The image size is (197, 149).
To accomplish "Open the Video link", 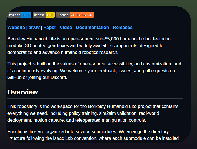I will [66, 28].
